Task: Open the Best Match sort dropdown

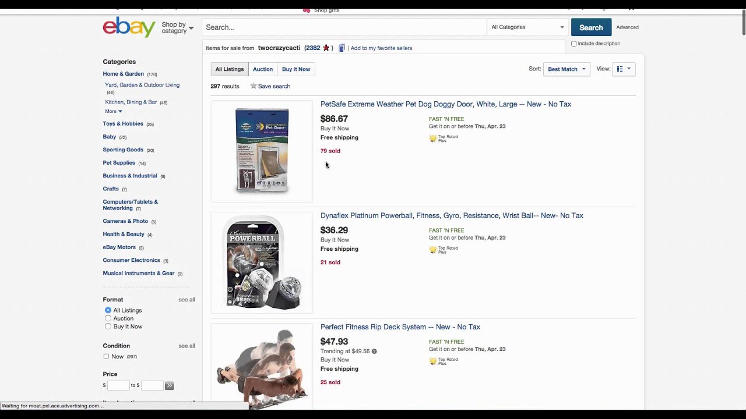Action: [x=566, y=69]
